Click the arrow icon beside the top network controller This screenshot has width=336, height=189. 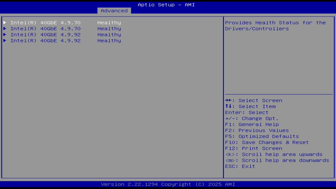(x=4, y=23)
